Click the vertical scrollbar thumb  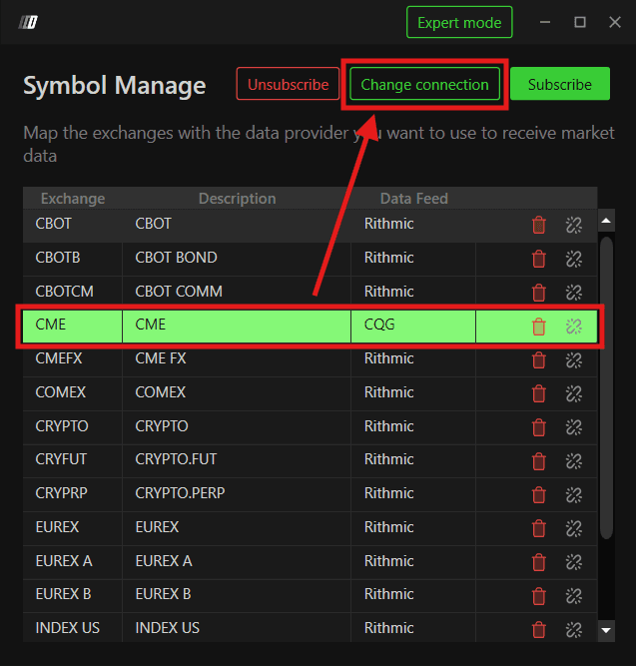coord(606,387)
